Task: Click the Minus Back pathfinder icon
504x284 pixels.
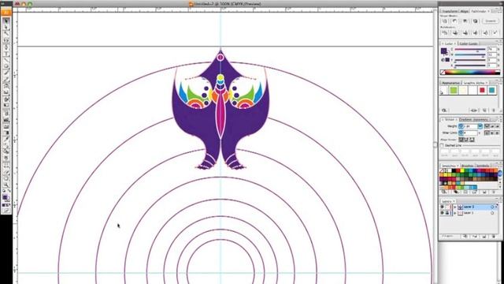Action: [x=495, y=32]
